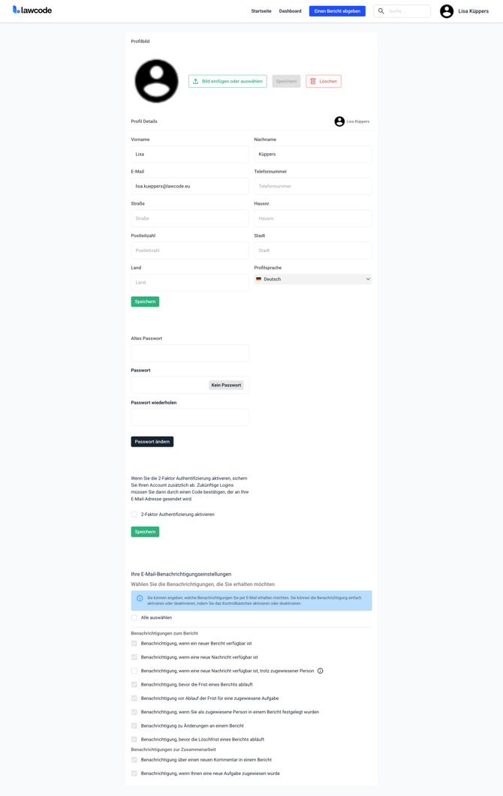This screenshot has width=503, height=796.
Task: Click the trash icon in Löschen button
Action: [x=313, y=81]
